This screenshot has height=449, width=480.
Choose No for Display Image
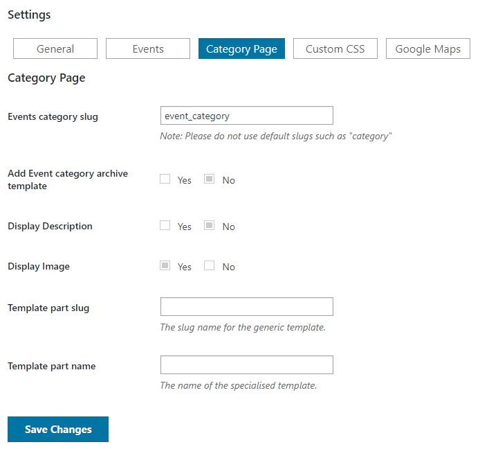209,265
